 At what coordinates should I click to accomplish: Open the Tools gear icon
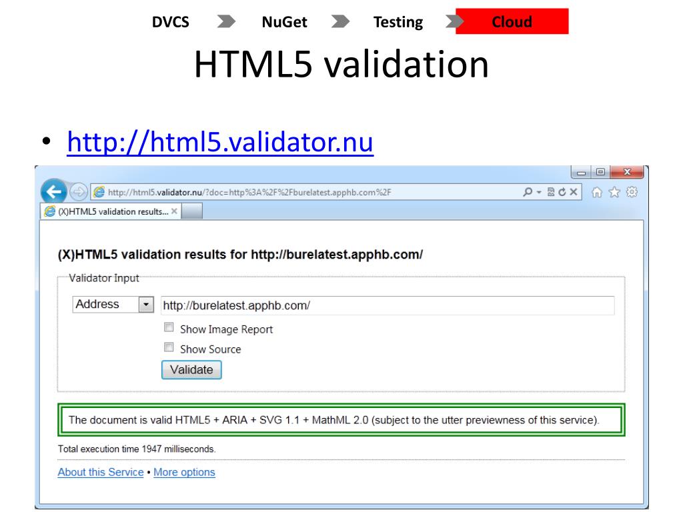[632, 192]
